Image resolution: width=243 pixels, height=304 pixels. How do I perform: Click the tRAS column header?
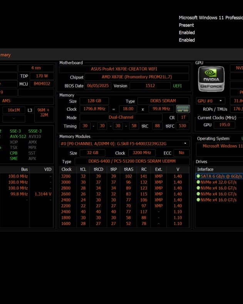(x=129, y=170)
